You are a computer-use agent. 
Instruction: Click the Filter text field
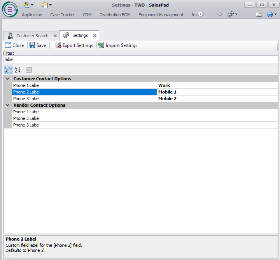pos(140,60)
